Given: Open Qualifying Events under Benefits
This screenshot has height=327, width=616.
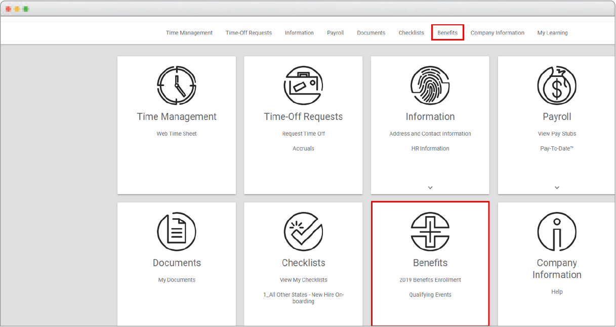Looking at the screenshot, I should [430, 295].
